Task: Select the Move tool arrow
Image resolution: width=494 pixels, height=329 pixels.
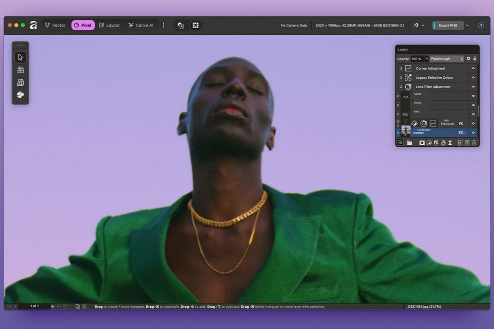Action: (20, 57)
